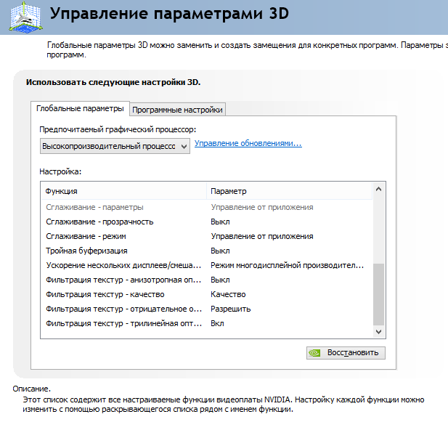Screen dimensions: 448x430
Task: Select the Фильтрация текстур - качество row
Action: 207,294
